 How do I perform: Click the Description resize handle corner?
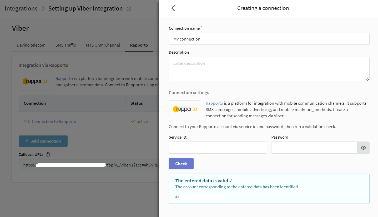point(367,79)
